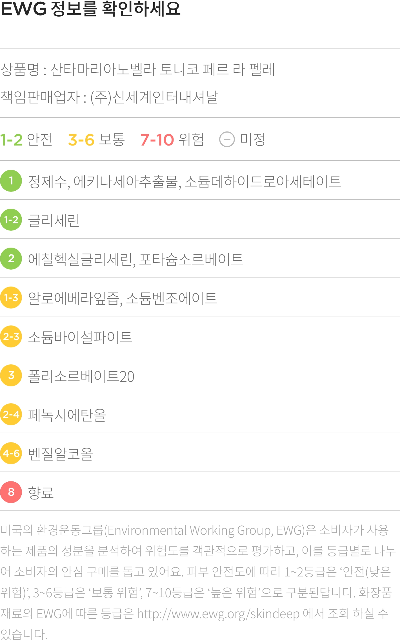Click the 7-10 위험 legend label
Image resolution: width=400 pixels, height=643 pixels.
pos(172,139)
